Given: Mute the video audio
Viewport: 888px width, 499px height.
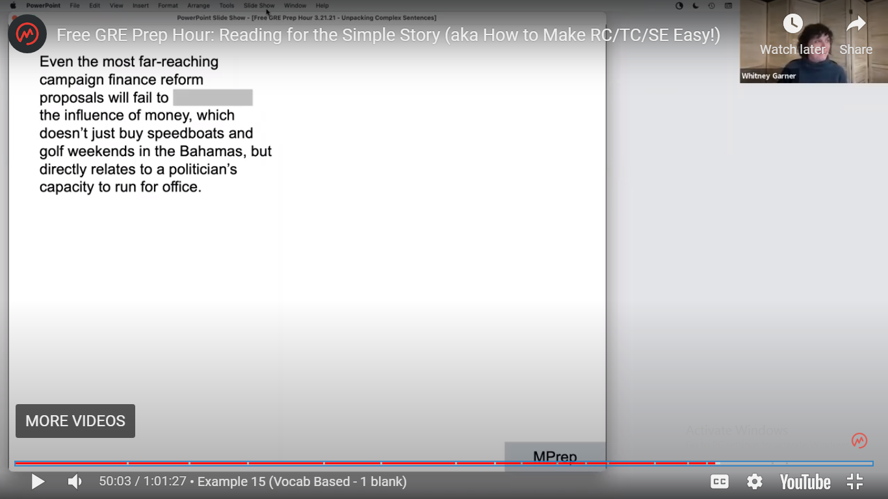Looking at the screenshot, I should point(74,481).
